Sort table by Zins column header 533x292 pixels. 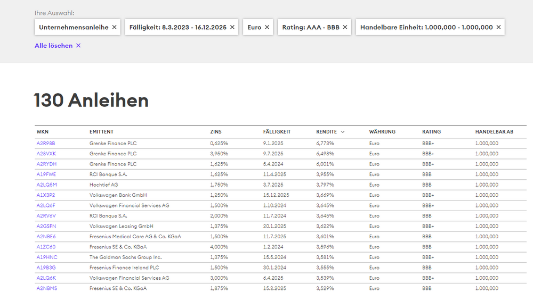pos(216,132)
